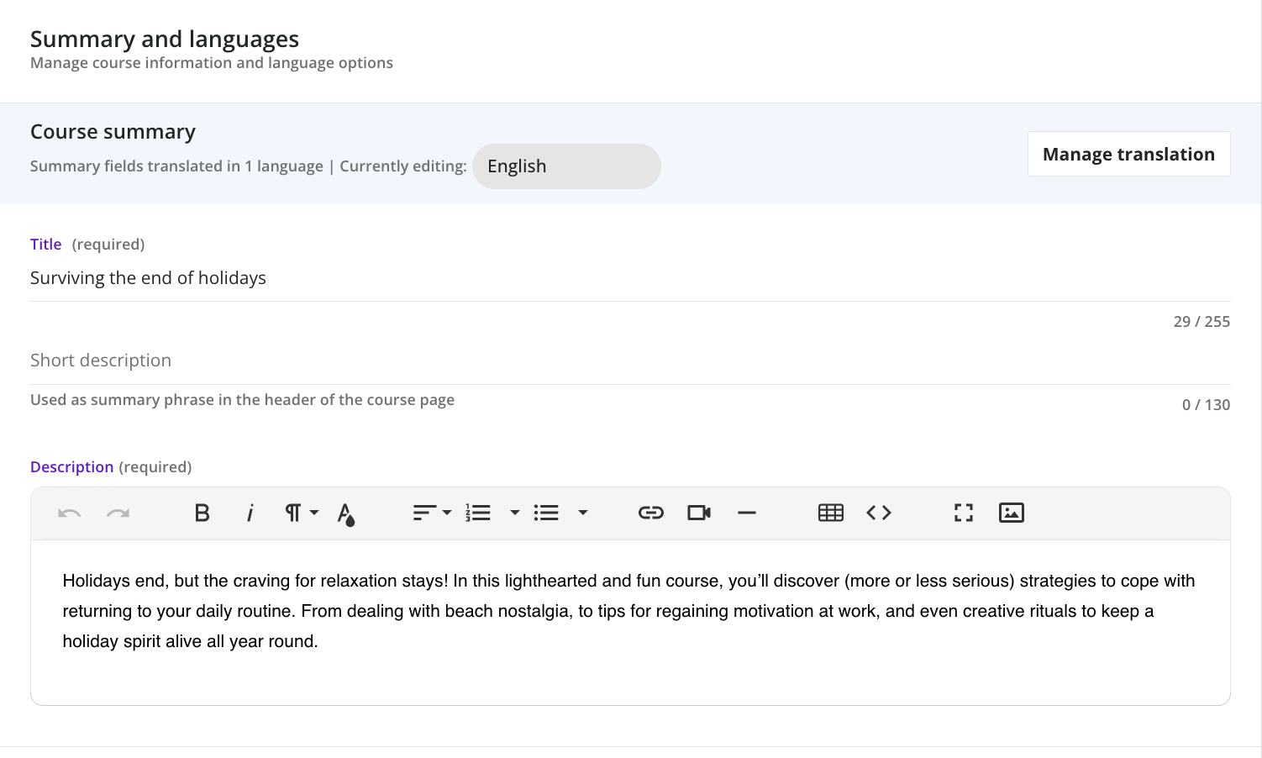Insert an ordered numbered list
1262x758 pixels.
pyautogui.click(x=478, y=513)
